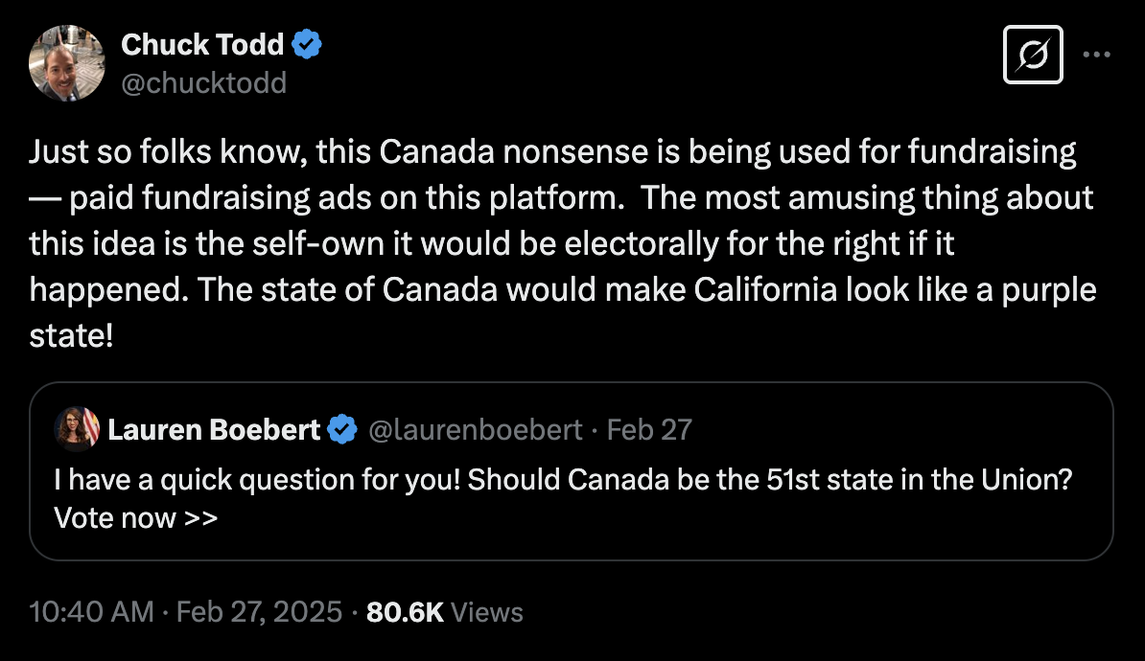Open Chuck Todd's profile picture
This screenshot has height=661, width=1145.
pyautogui.click(x=66, y=64)
